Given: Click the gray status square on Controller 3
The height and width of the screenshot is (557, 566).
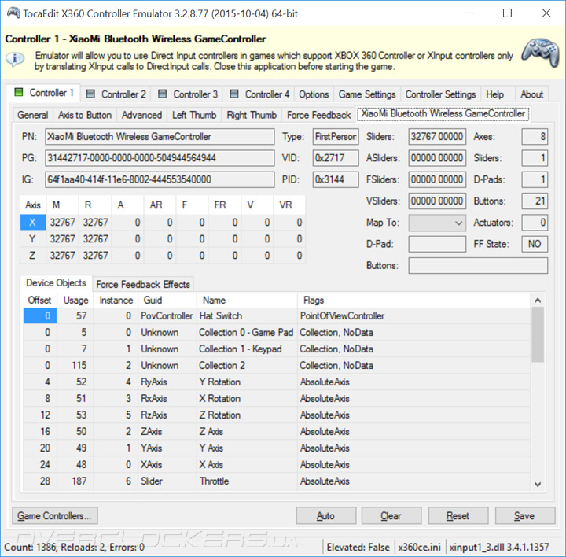Looking at the screenshot, I should point(163,94).
